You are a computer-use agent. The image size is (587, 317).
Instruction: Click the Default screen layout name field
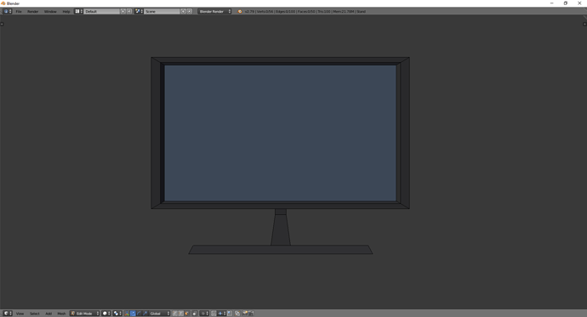pos(101,11)
